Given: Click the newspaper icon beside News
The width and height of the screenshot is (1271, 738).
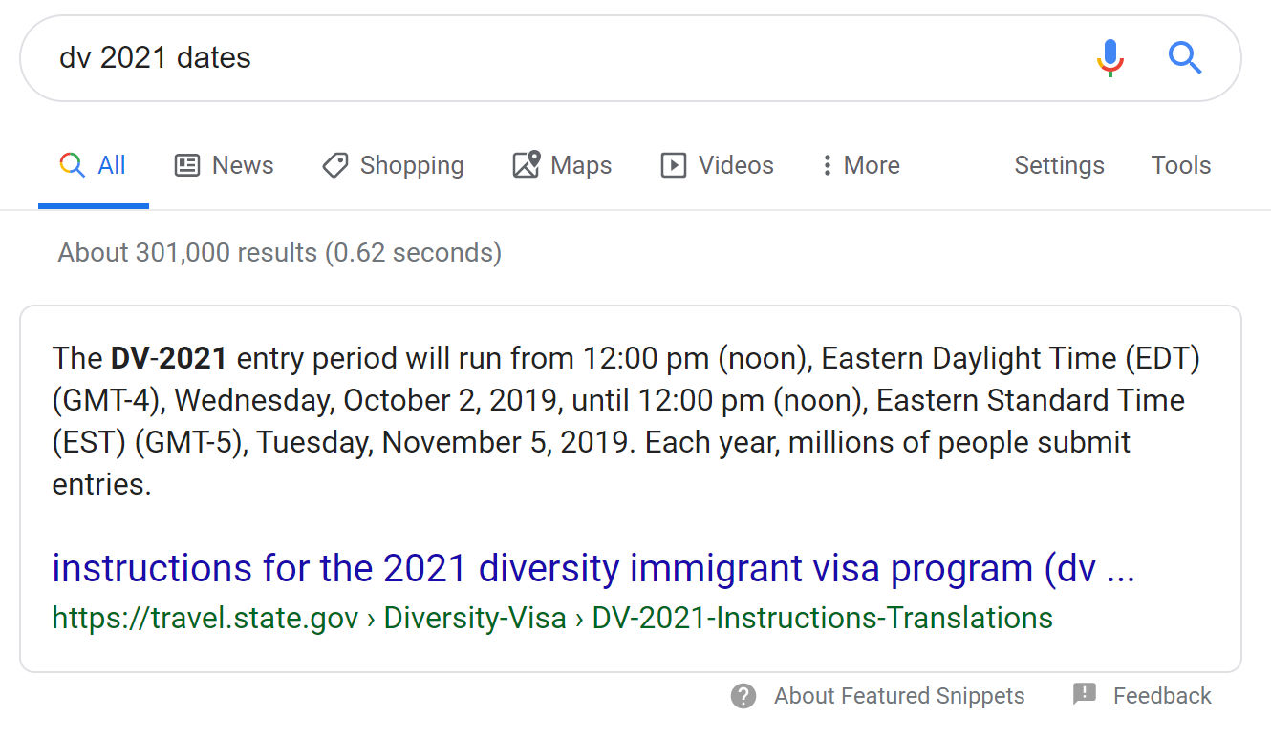Looking at the screenshot, I should tap(187, 165).
